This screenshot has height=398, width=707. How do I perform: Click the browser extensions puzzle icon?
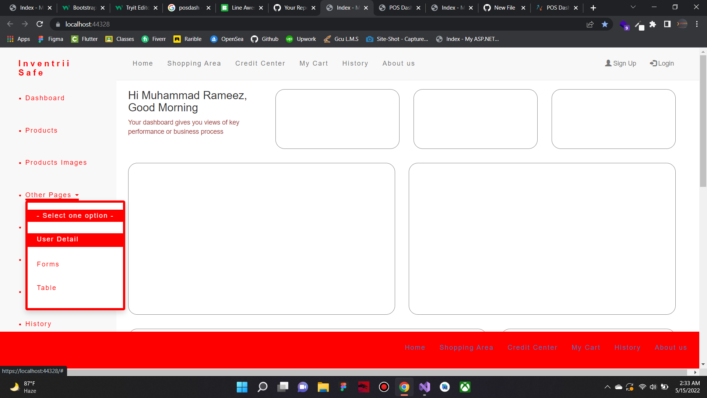click(x=653, y=24)
